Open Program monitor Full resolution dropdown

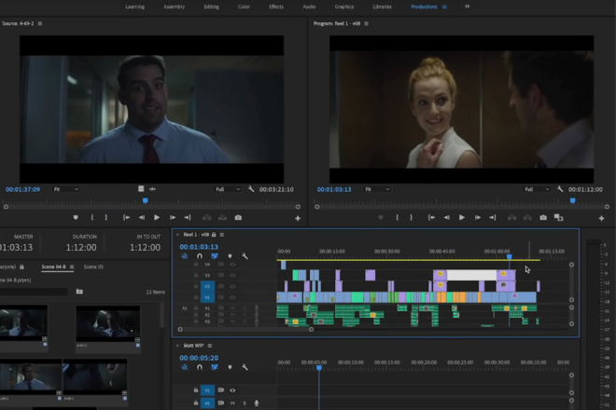tap(537, 189)
